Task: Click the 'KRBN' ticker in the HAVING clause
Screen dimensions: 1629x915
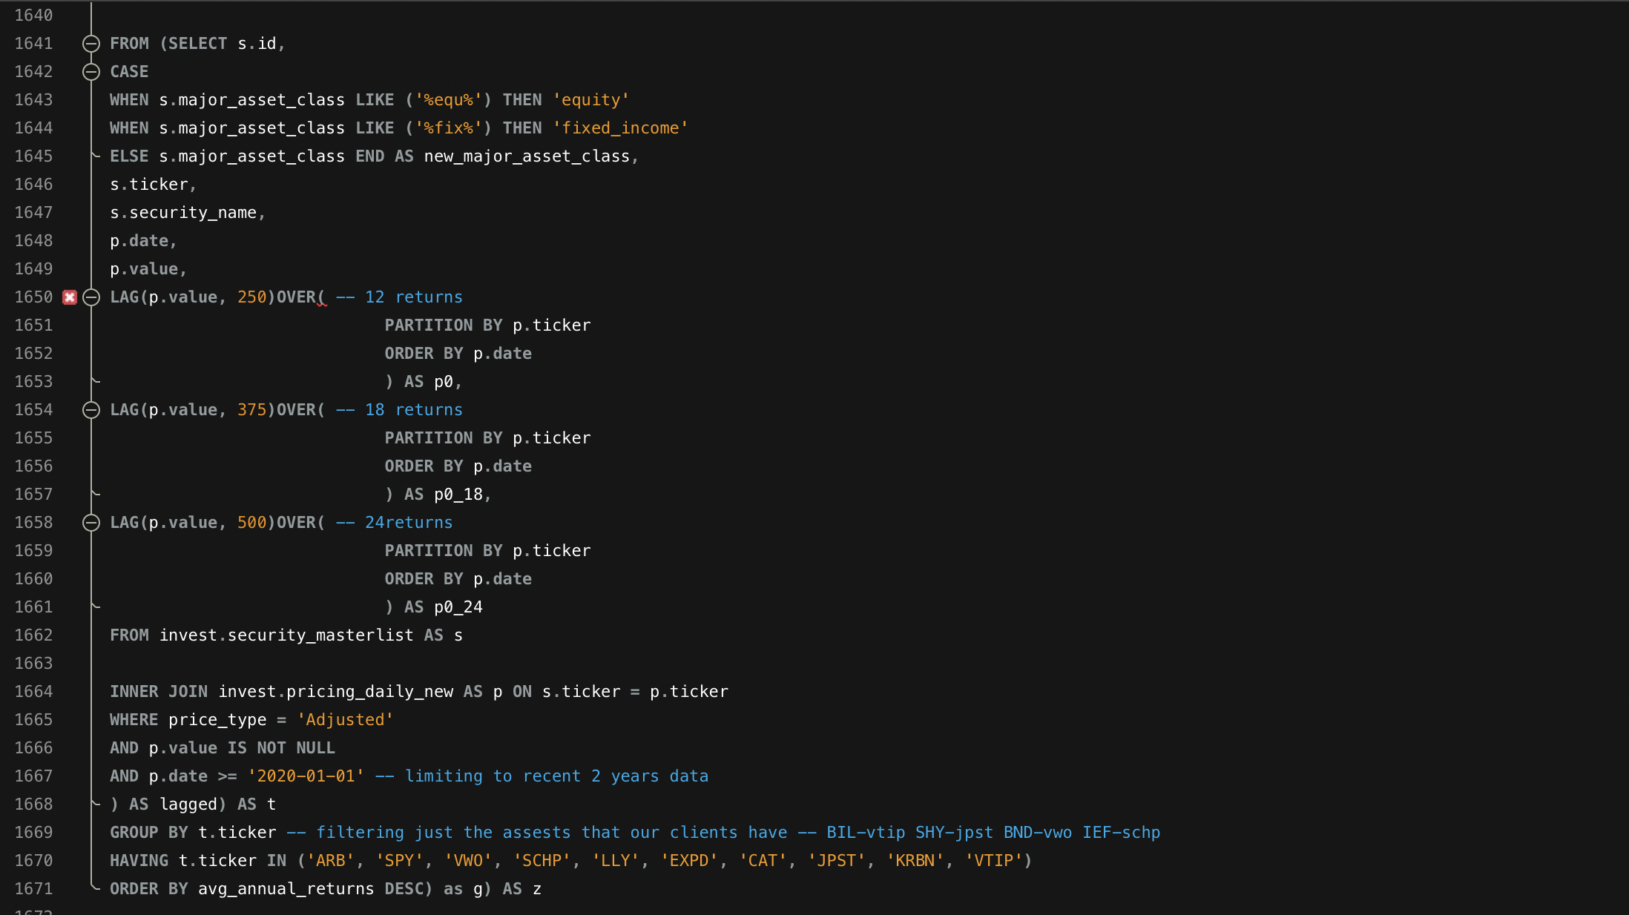Action: click(915, 861)
